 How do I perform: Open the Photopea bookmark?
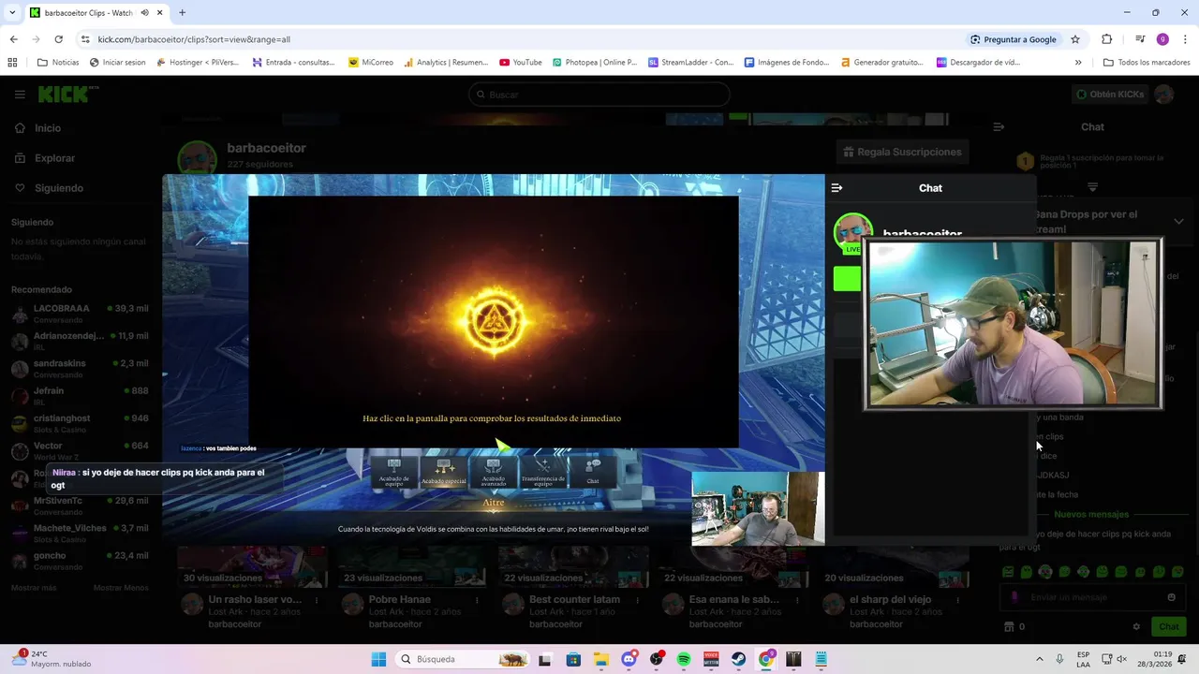point(595,63)
